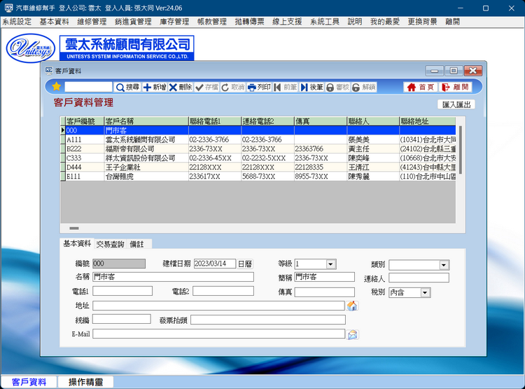Screen dimensions: 525x389
Task: Click the 簡稱 short name field
Action: (x=324, y=277)
